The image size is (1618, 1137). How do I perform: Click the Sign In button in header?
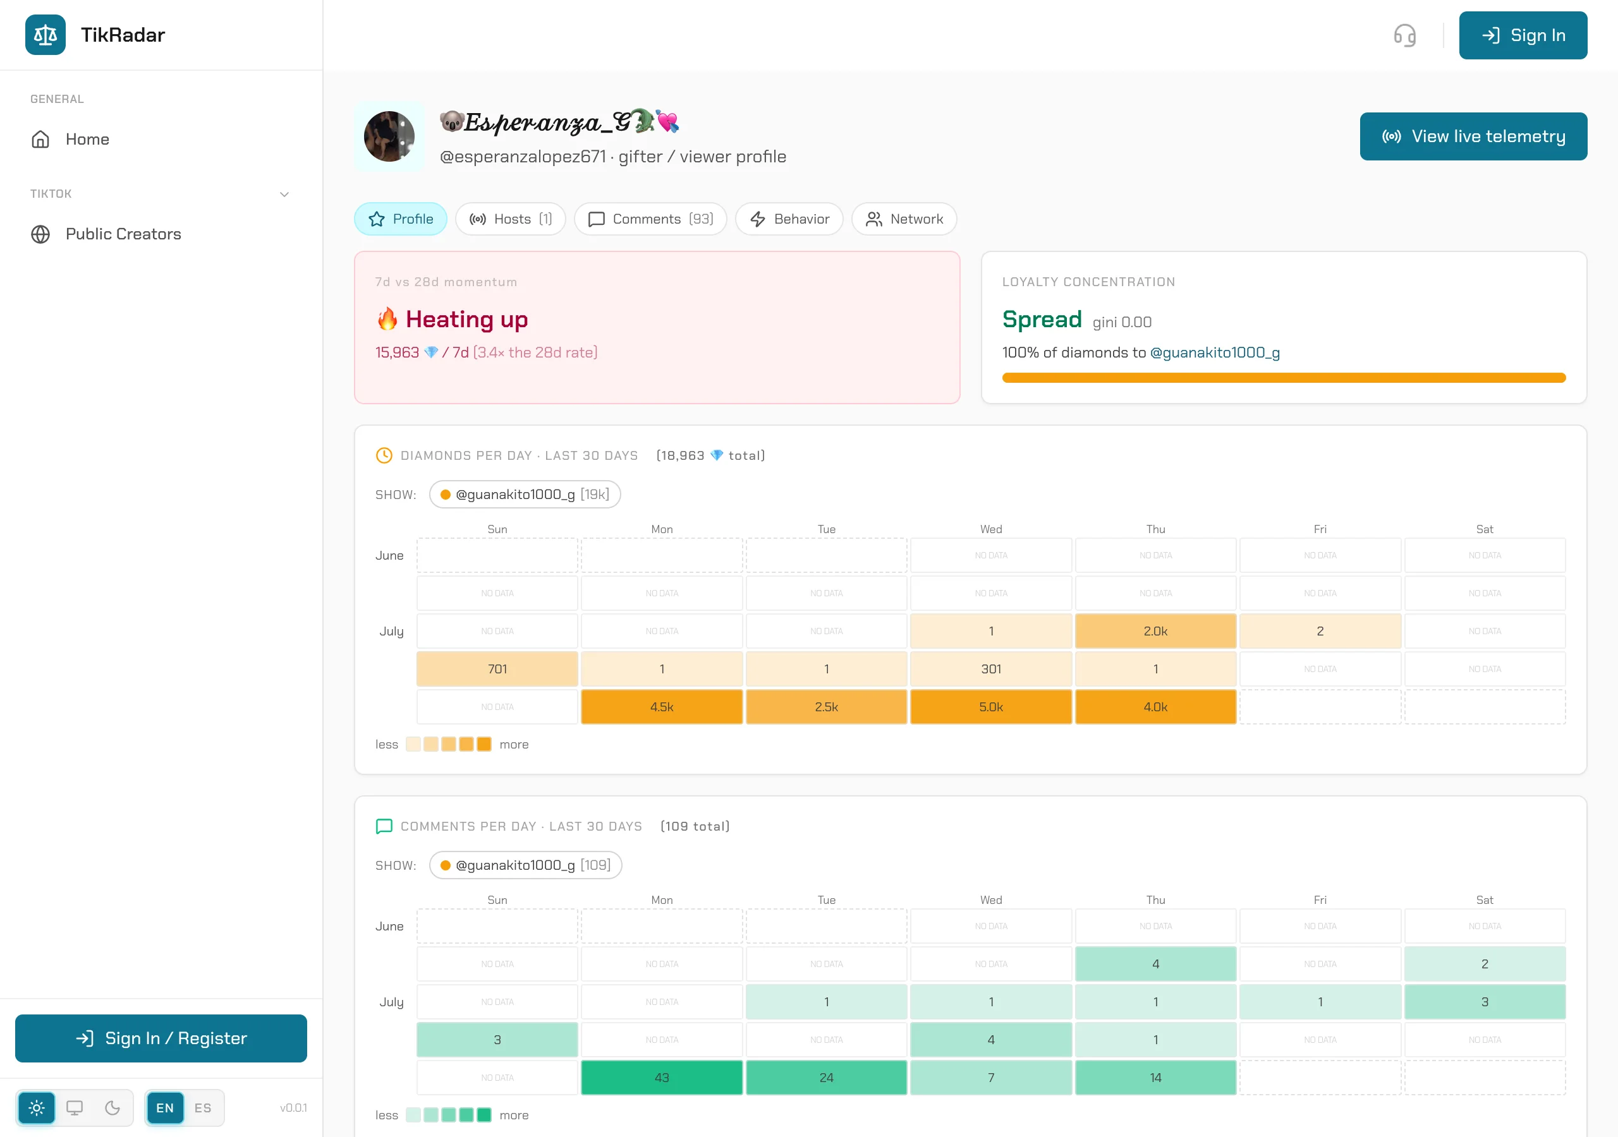click(1523, 35)
